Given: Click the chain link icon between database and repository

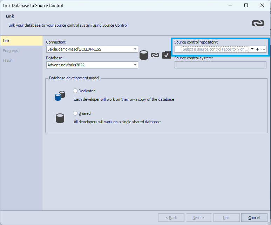Looking at the screenshot, I should click(x=155, y=55).
